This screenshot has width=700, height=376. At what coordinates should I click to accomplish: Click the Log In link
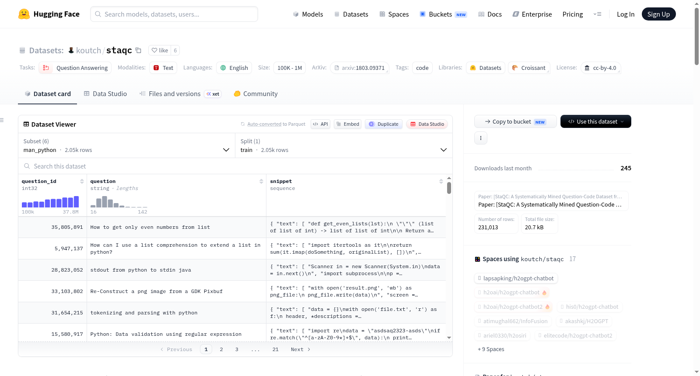(626, 14)
